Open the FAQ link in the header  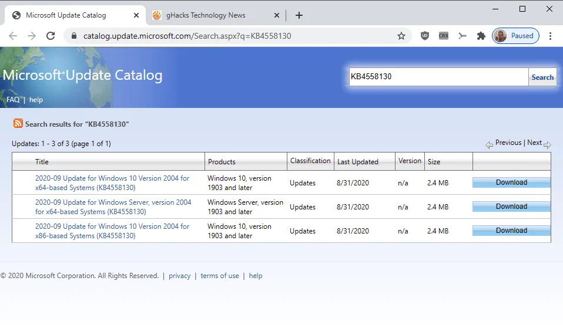[x=13, y=100]
